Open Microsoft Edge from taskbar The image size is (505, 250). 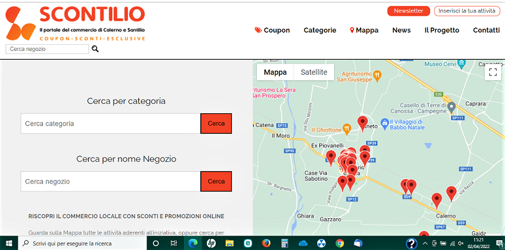point(193,243)
